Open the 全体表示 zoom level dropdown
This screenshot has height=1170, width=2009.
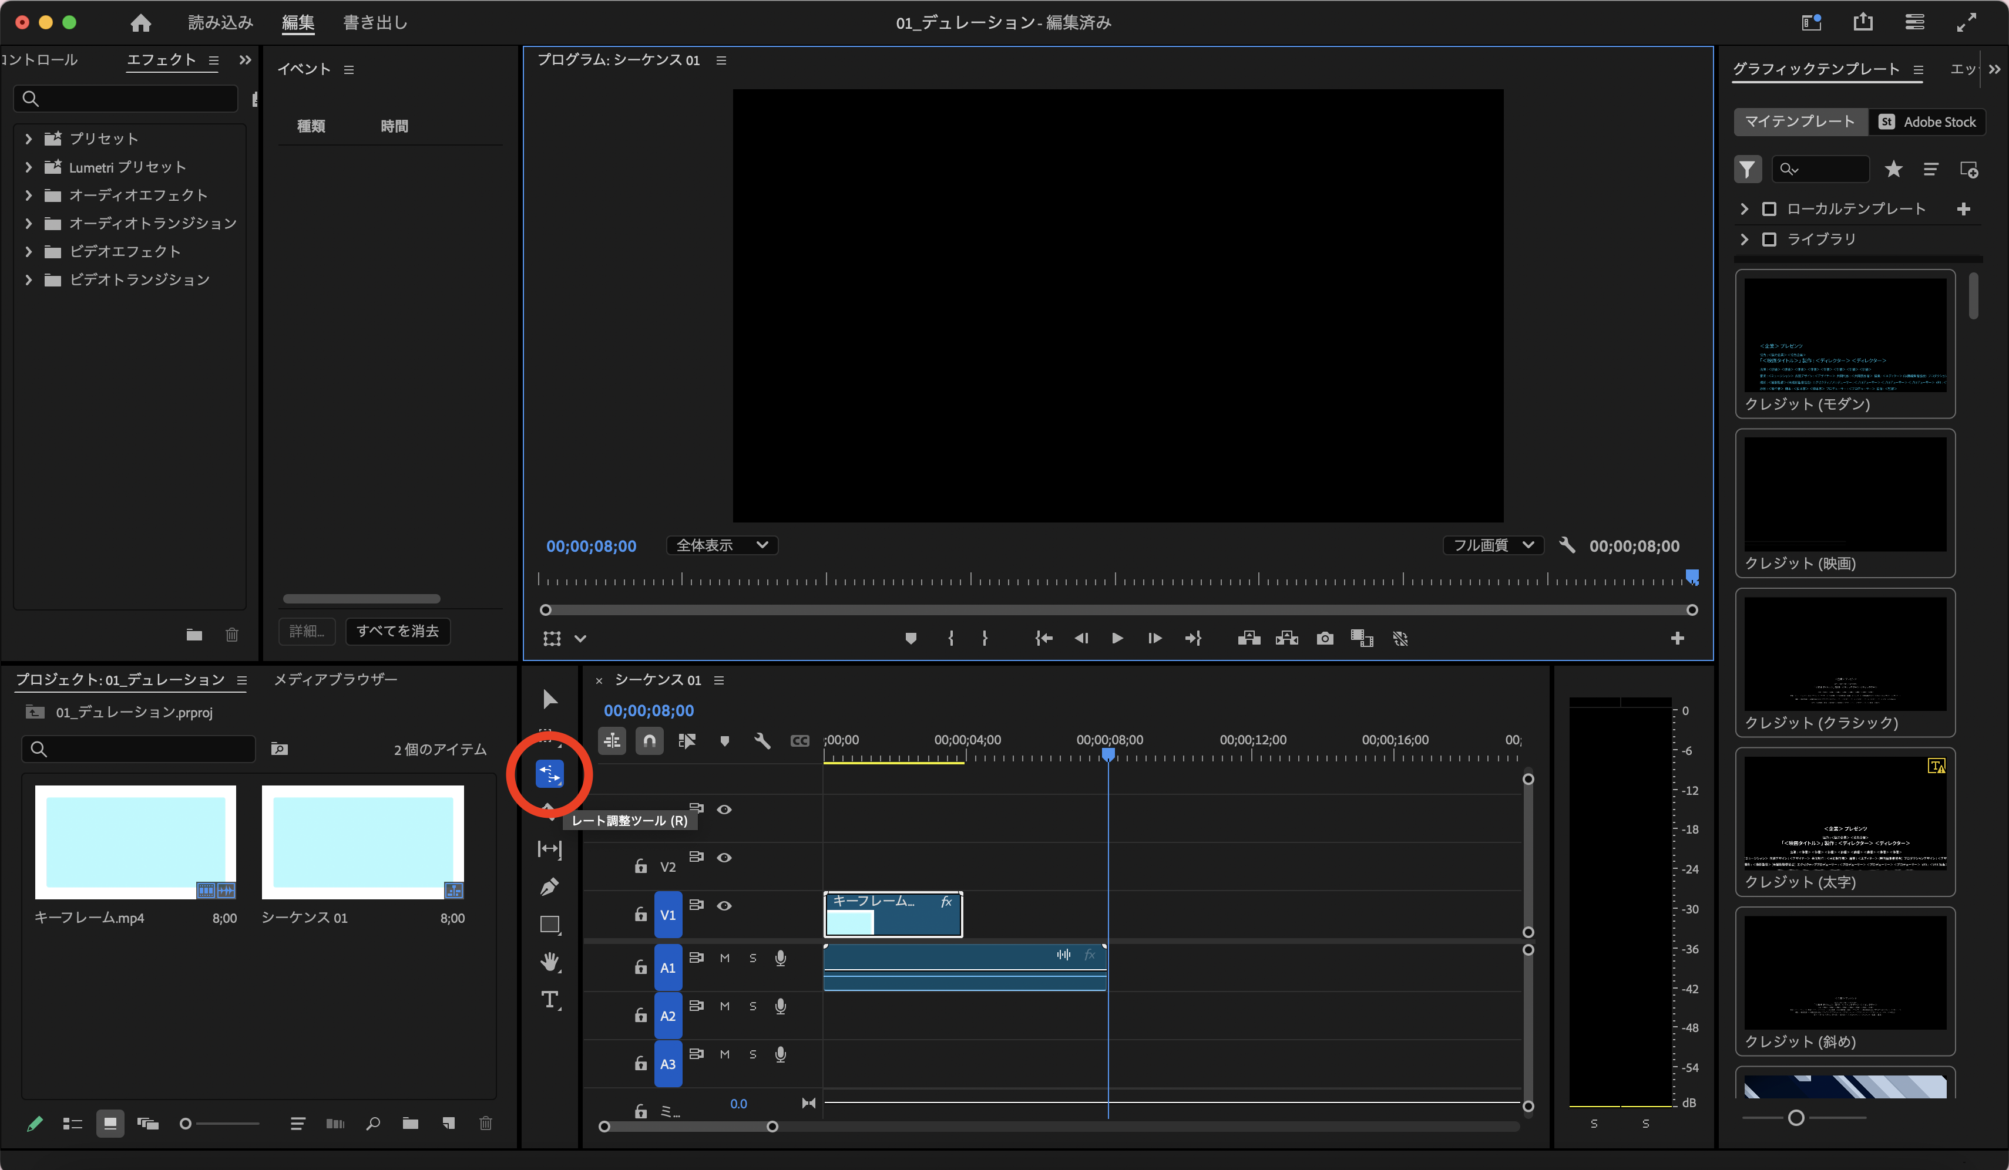pyautogui.click(x=721, y=545)
